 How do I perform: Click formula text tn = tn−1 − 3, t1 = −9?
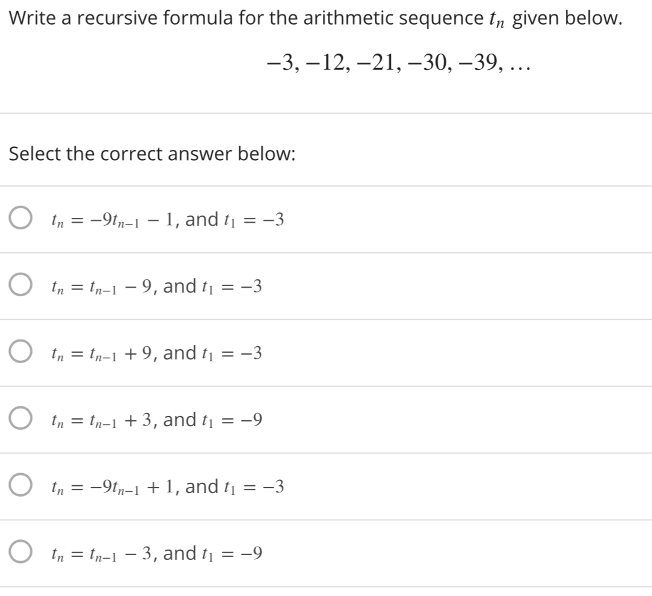tap(156, 553)
